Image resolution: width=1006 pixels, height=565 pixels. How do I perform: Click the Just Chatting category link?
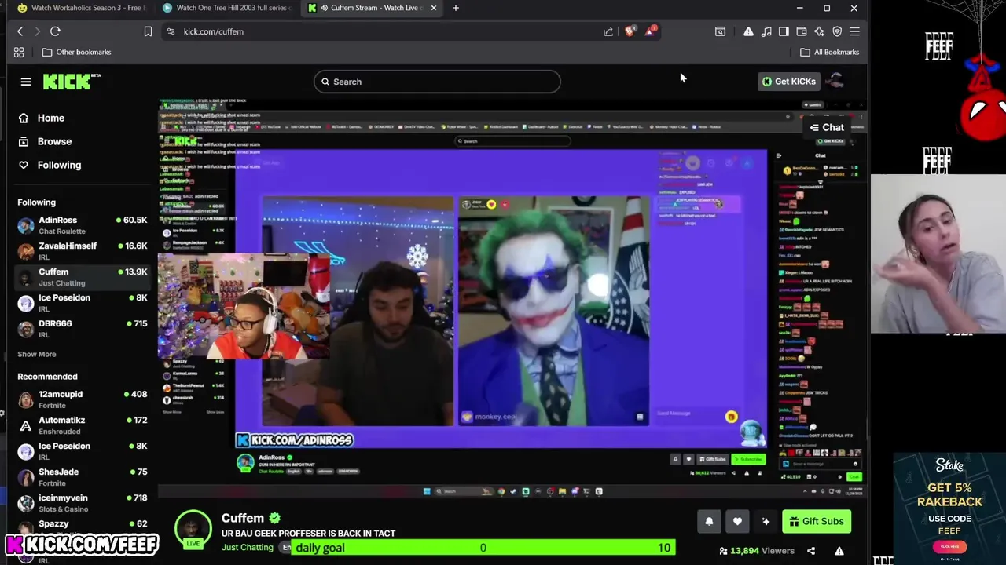(x=248, y=547)
